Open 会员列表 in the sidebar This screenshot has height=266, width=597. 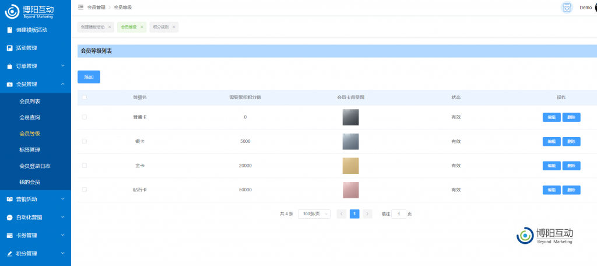point(30,101)
